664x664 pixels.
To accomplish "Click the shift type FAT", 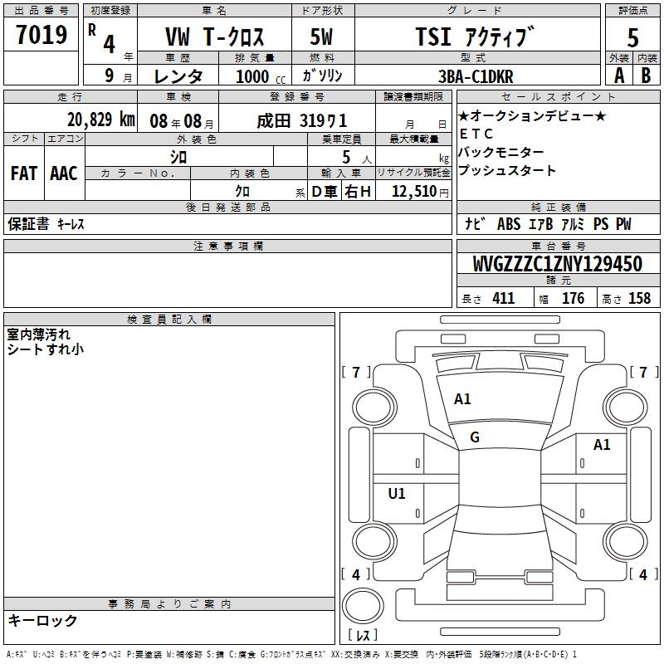I will (24, 173).
